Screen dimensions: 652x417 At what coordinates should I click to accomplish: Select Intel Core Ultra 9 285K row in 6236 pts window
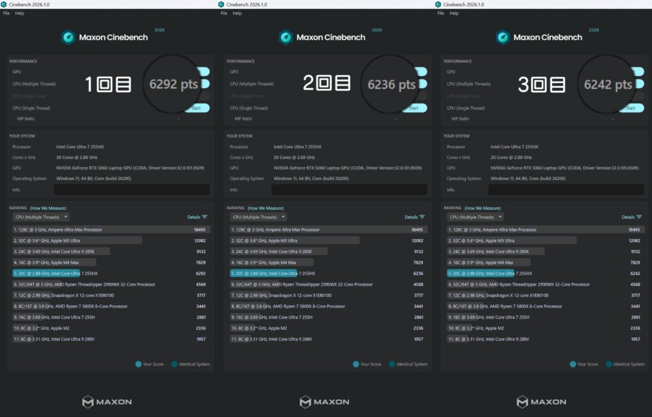point(329,251)
